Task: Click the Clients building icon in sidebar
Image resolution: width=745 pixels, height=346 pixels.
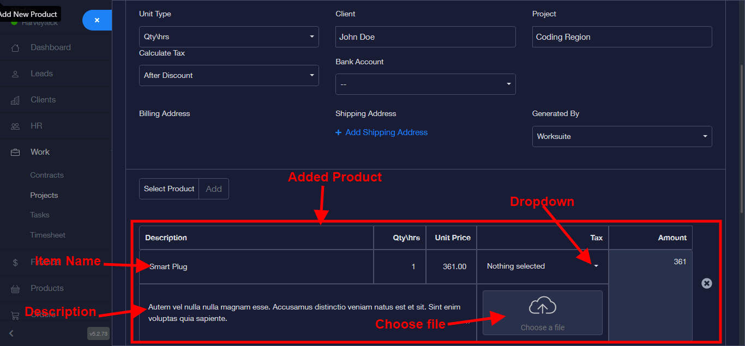Action: (15, 100)
